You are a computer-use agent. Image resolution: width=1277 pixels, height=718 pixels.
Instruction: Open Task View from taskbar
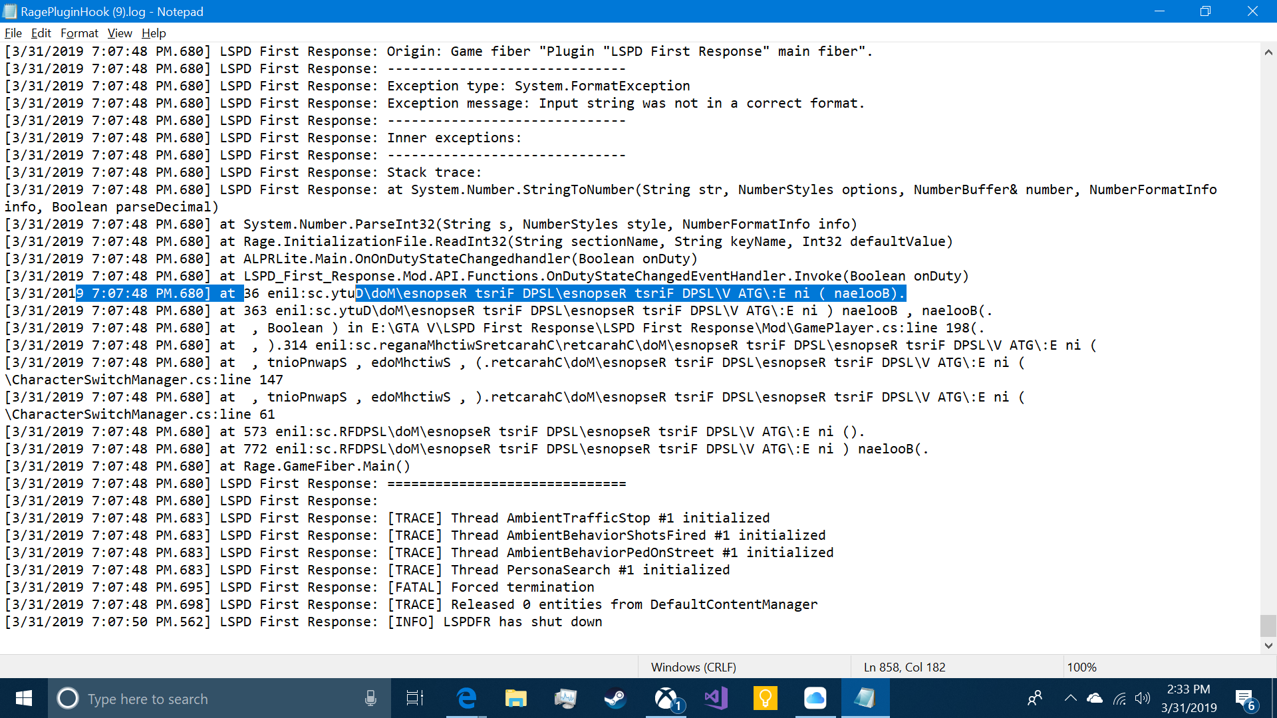click(415, 698)
